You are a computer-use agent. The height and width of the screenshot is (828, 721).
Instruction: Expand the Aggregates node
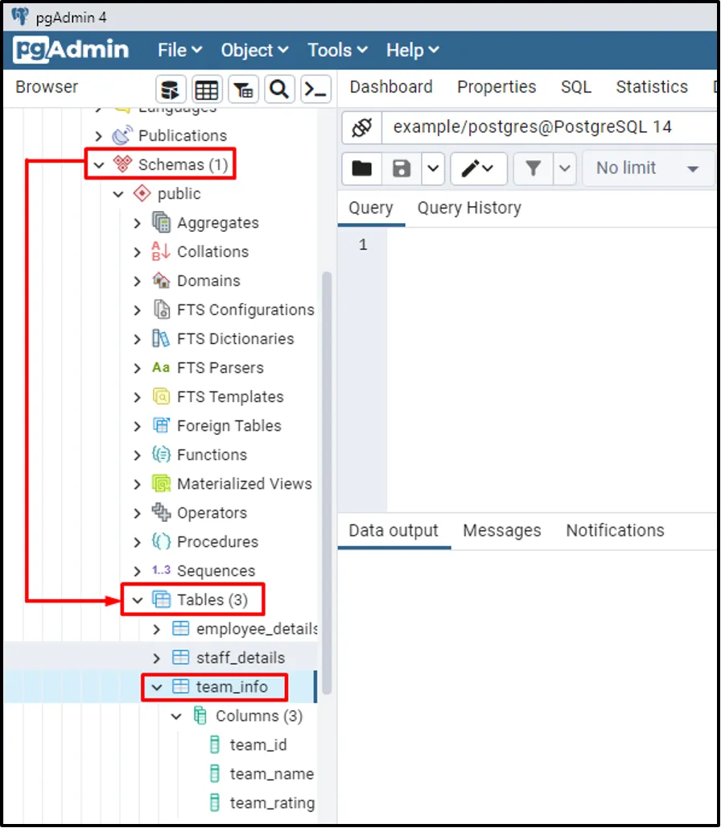point(137,223)
